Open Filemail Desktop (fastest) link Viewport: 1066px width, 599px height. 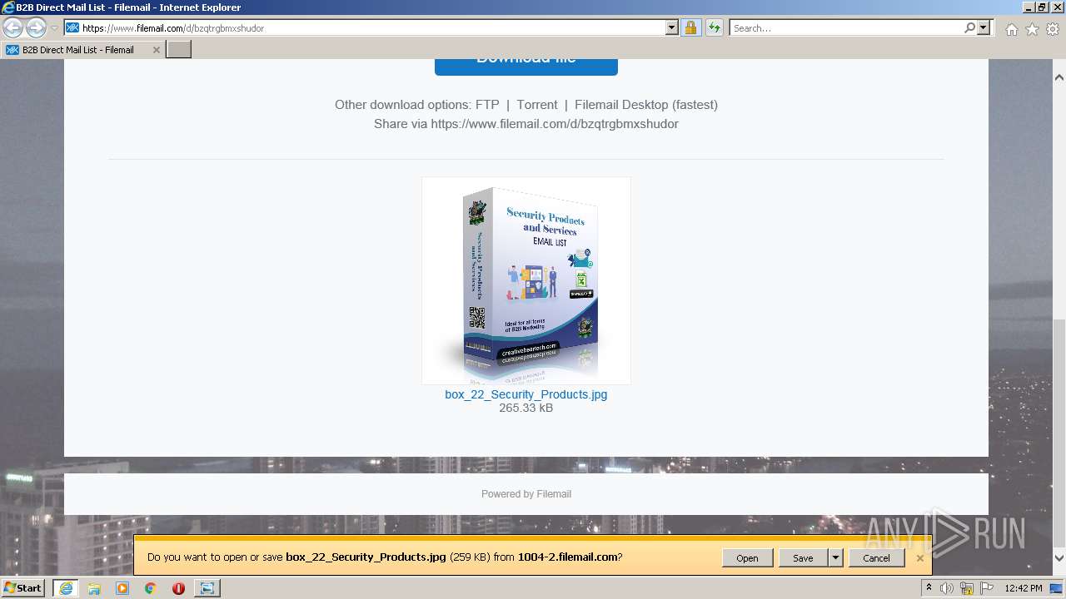pyautogui.click(x=646, y=105)
